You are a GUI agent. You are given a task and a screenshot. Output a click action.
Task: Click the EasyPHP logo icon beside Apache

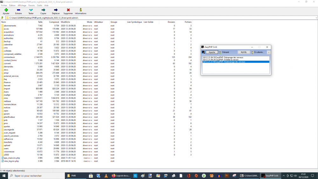point(203,52)
